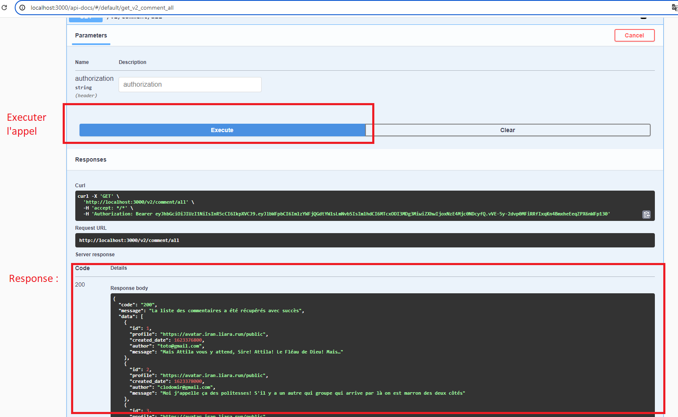This screenshot has width=678, height=417.
Task: Click the Server response section label
Action: (x=95, y=254)
